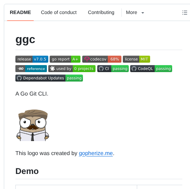This screenshot has height=189, width=190.
Task: Click the CI passing badge
Action: (x=113, y=69)
